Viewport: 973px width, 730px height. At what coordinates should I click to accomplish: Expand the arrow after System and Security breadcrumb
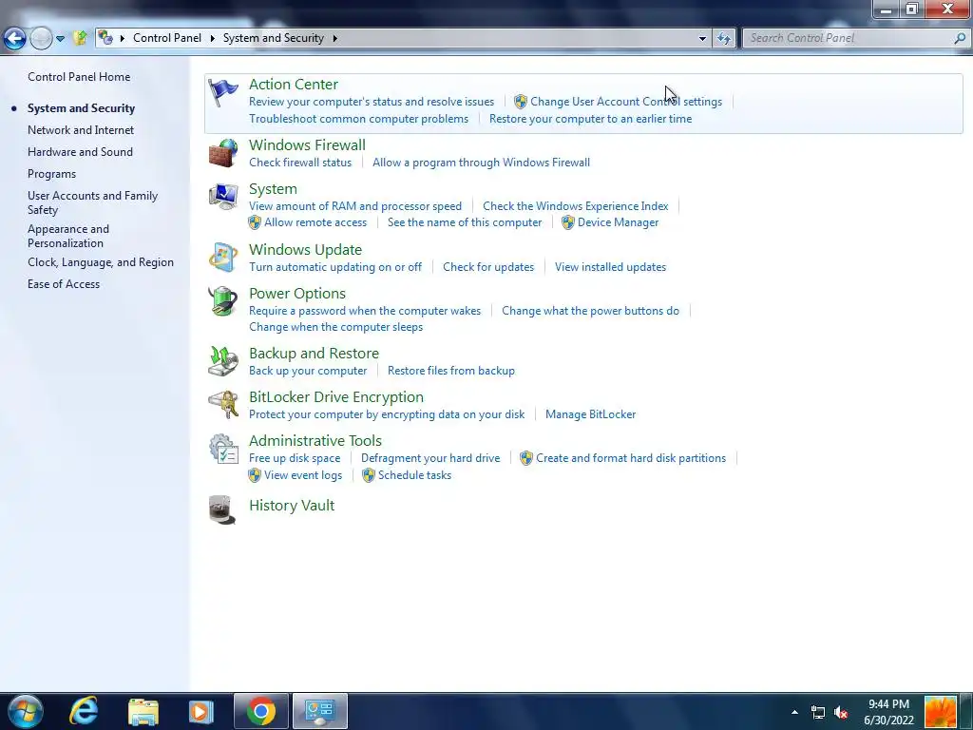[x=335, y=38]
